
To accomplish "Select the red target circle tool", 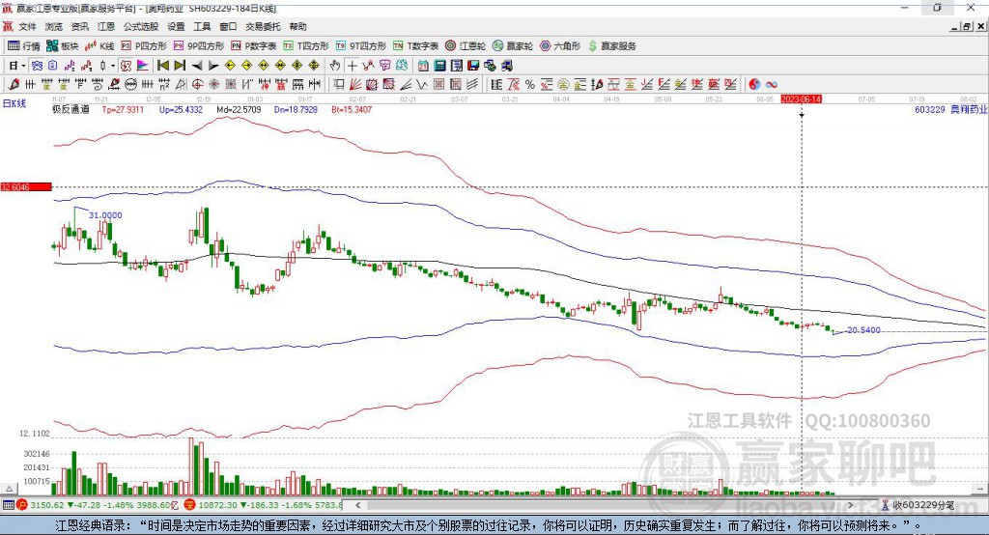I will point(197,84).
